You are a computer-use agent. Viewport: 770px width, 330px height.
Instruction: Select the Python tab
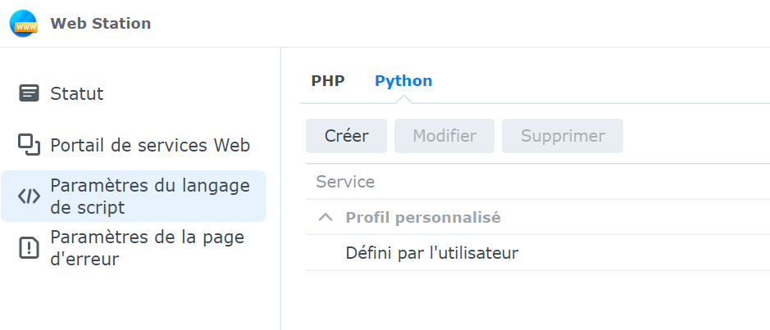click(403, 81)
